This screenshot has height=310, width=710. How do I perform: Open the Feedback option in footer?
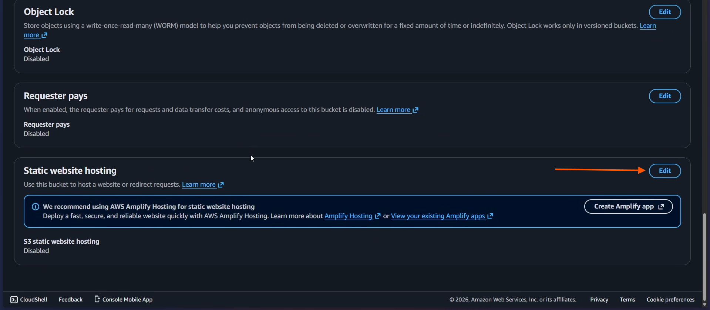click(70, 300)
